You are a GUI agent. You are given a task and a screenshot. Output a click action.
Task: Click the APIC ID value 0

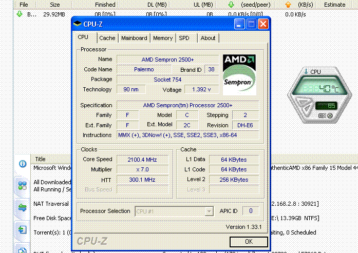[x=251, y=211]
